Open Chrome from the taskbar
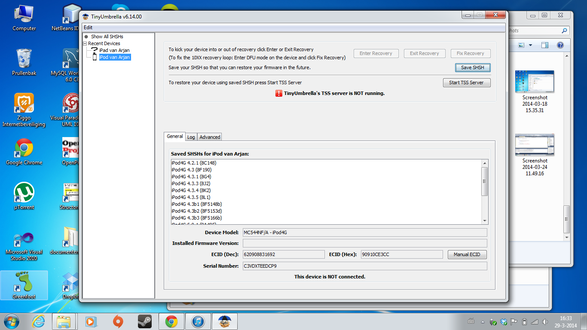The width and height of the screenshot is (587, 330). [171, 321]
